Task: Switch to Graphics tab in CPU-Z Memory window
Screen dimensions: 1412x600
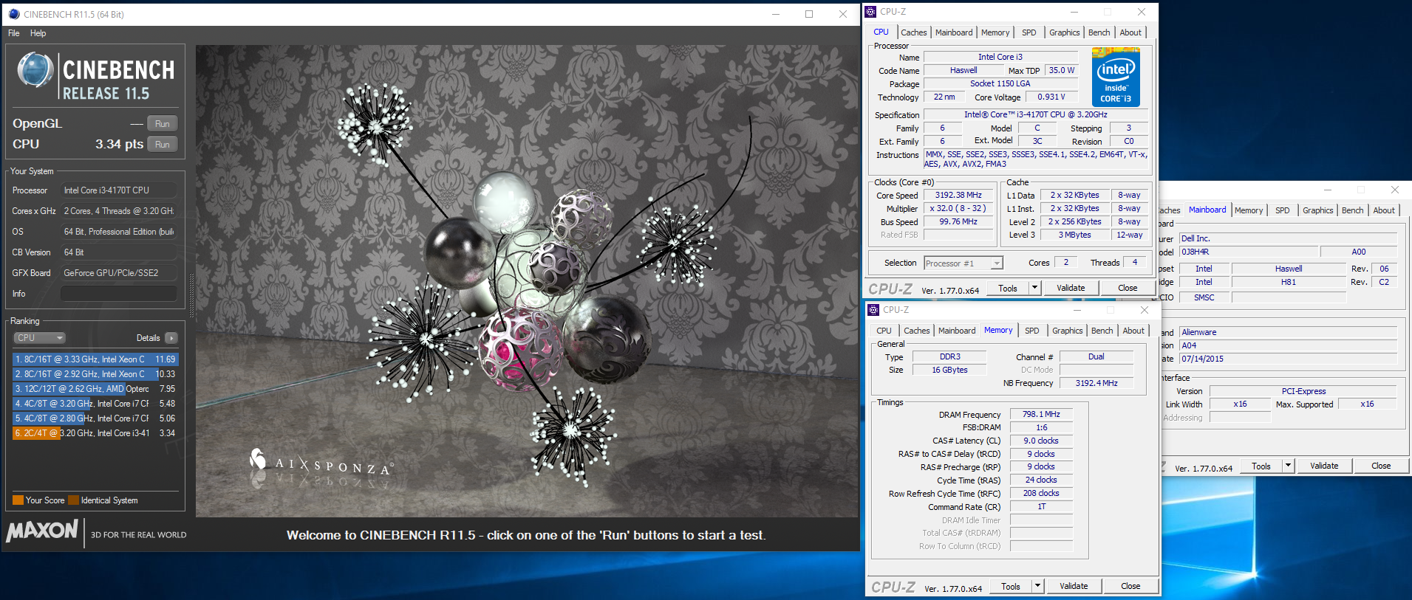Action: (1067, 331)
